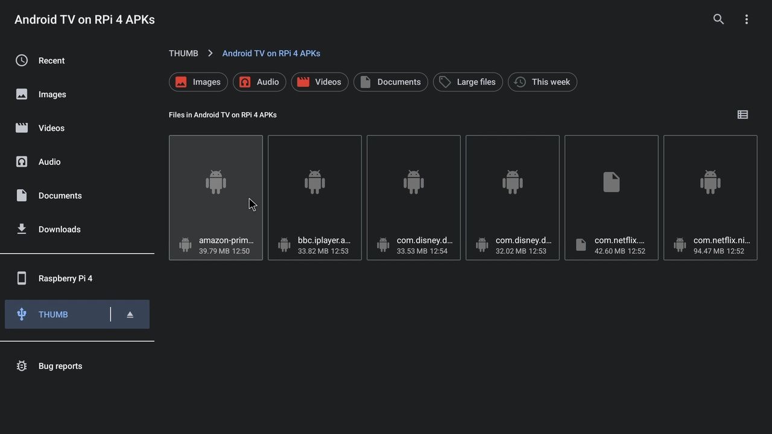Eject the THUMB drive
Screen dimensions: 772x434
[130, 314]
